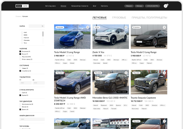Screen dimensions: 183x129
Task: Open Каталог in the top navigation
Action: click(x=64, y=6)
